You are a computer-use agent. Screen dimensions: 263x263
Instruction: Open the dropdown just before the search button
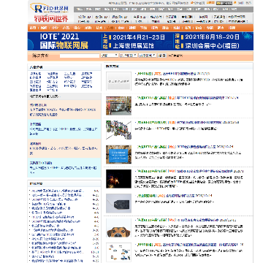148,56
